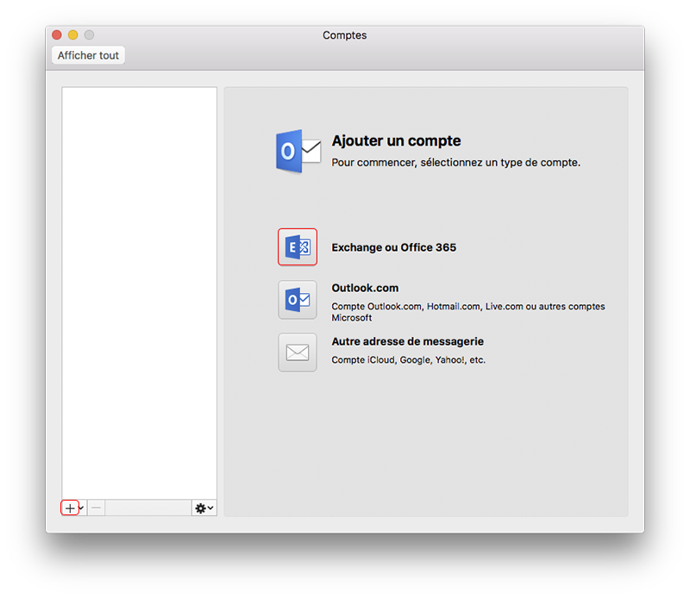The height and width of the screenshot is (598, 690).
Task: Select the "Exchange ou Office 365" label
Action: tap(393, 247)
